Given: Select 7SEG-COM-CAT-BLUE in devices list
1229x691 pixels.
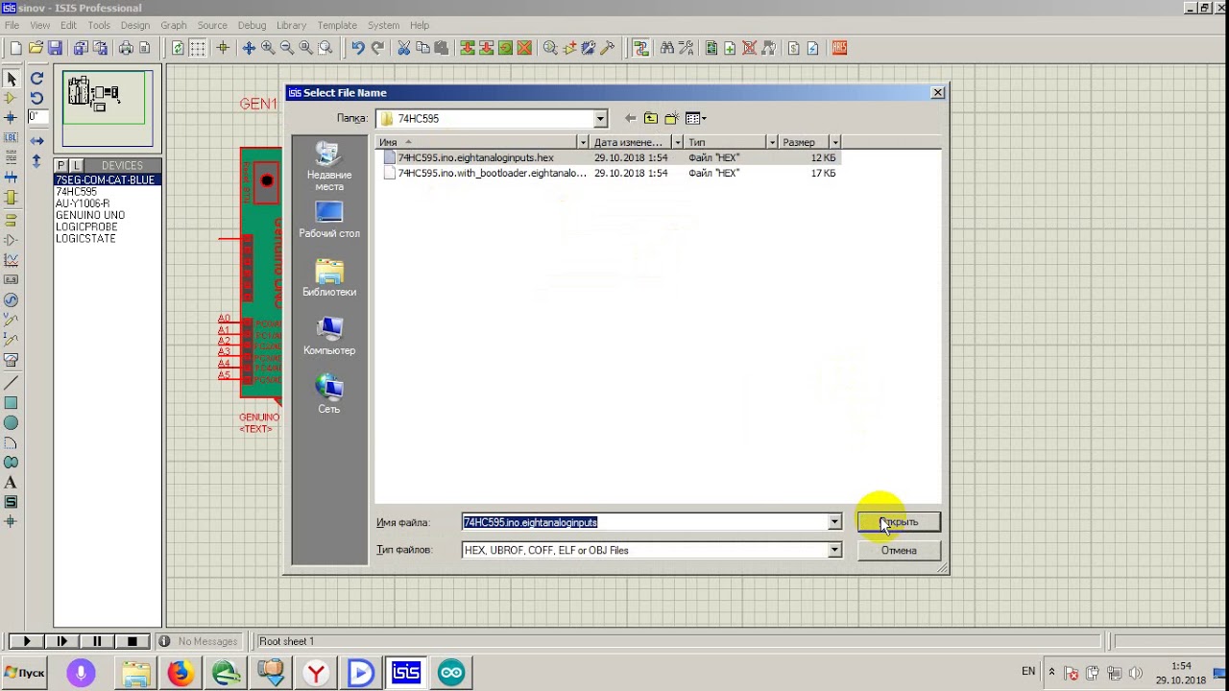Looking at the screenshot, I should pyautogui.click(x=106, y=180).
